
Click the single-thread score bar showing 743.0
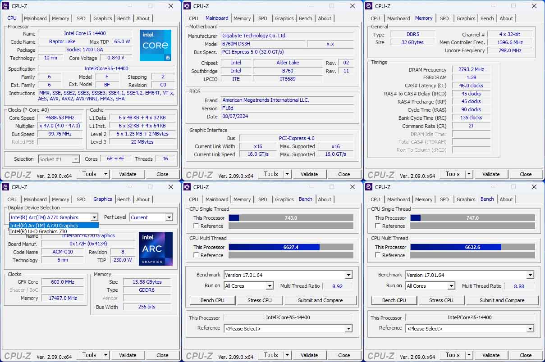pyautogui.click(x=291, y=218)
